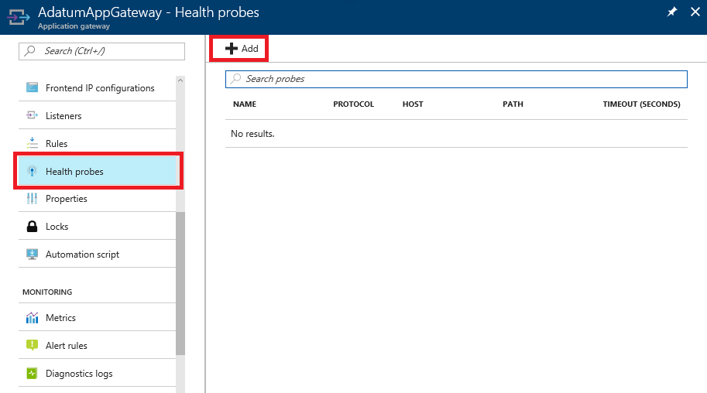Click the Properties sliders icon

tap(32, 198)
